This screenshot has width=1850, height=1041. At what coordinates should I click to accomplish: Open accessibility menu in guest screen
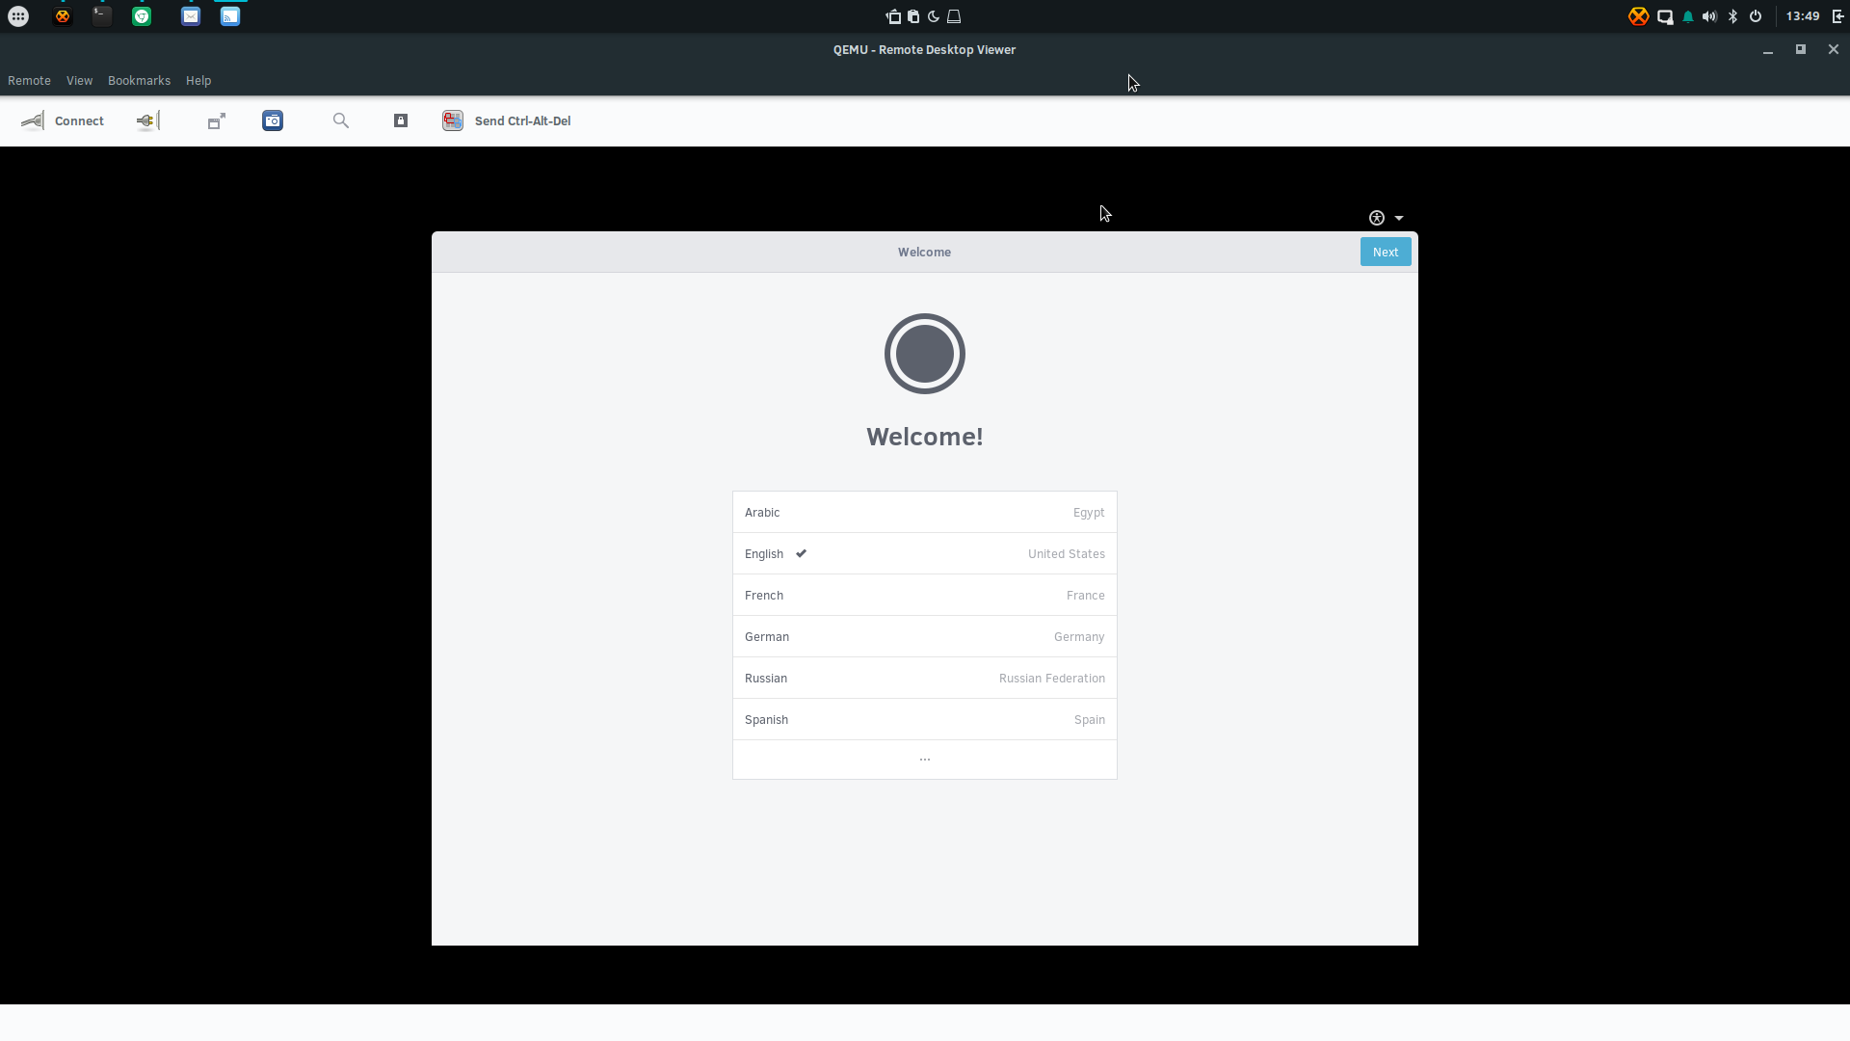click(1377, 218)
